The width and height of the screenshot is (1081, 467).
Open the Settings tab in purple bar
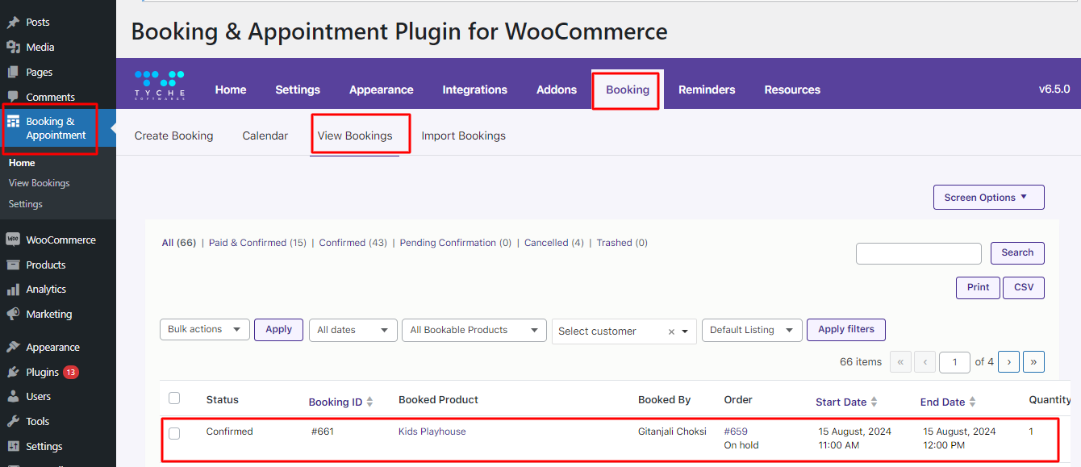[x=298, y=90]
